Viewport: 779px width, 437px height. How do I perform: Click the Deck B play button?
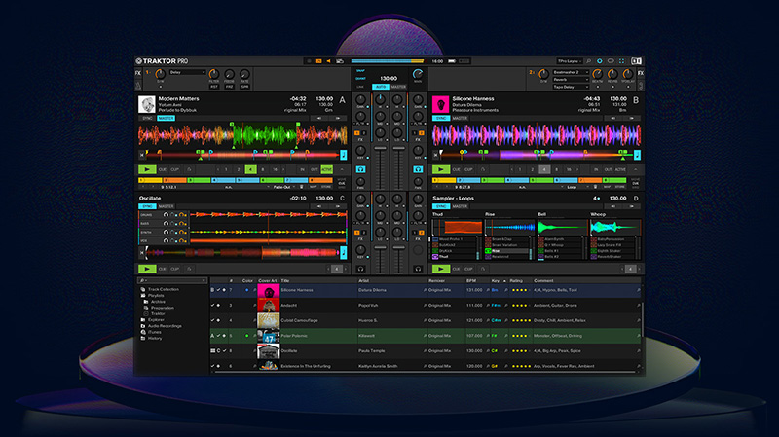click(x=441, y=169)
